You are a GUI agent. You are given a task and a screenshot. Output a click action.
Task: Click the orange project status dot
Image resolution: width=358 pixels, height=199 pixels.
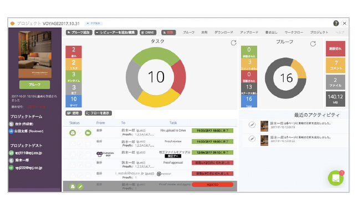(13, 23)
